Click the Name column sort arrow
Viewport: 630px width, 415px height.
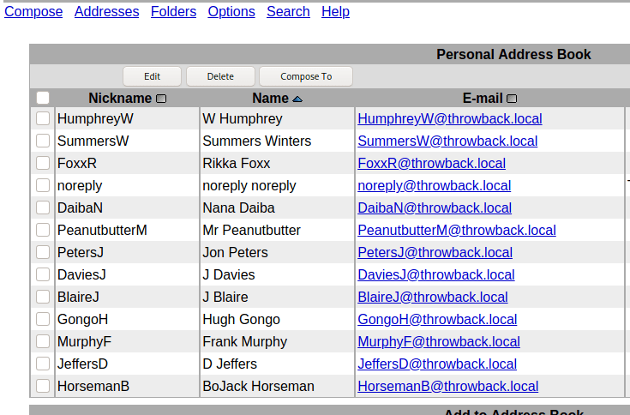tap(297, 99)
